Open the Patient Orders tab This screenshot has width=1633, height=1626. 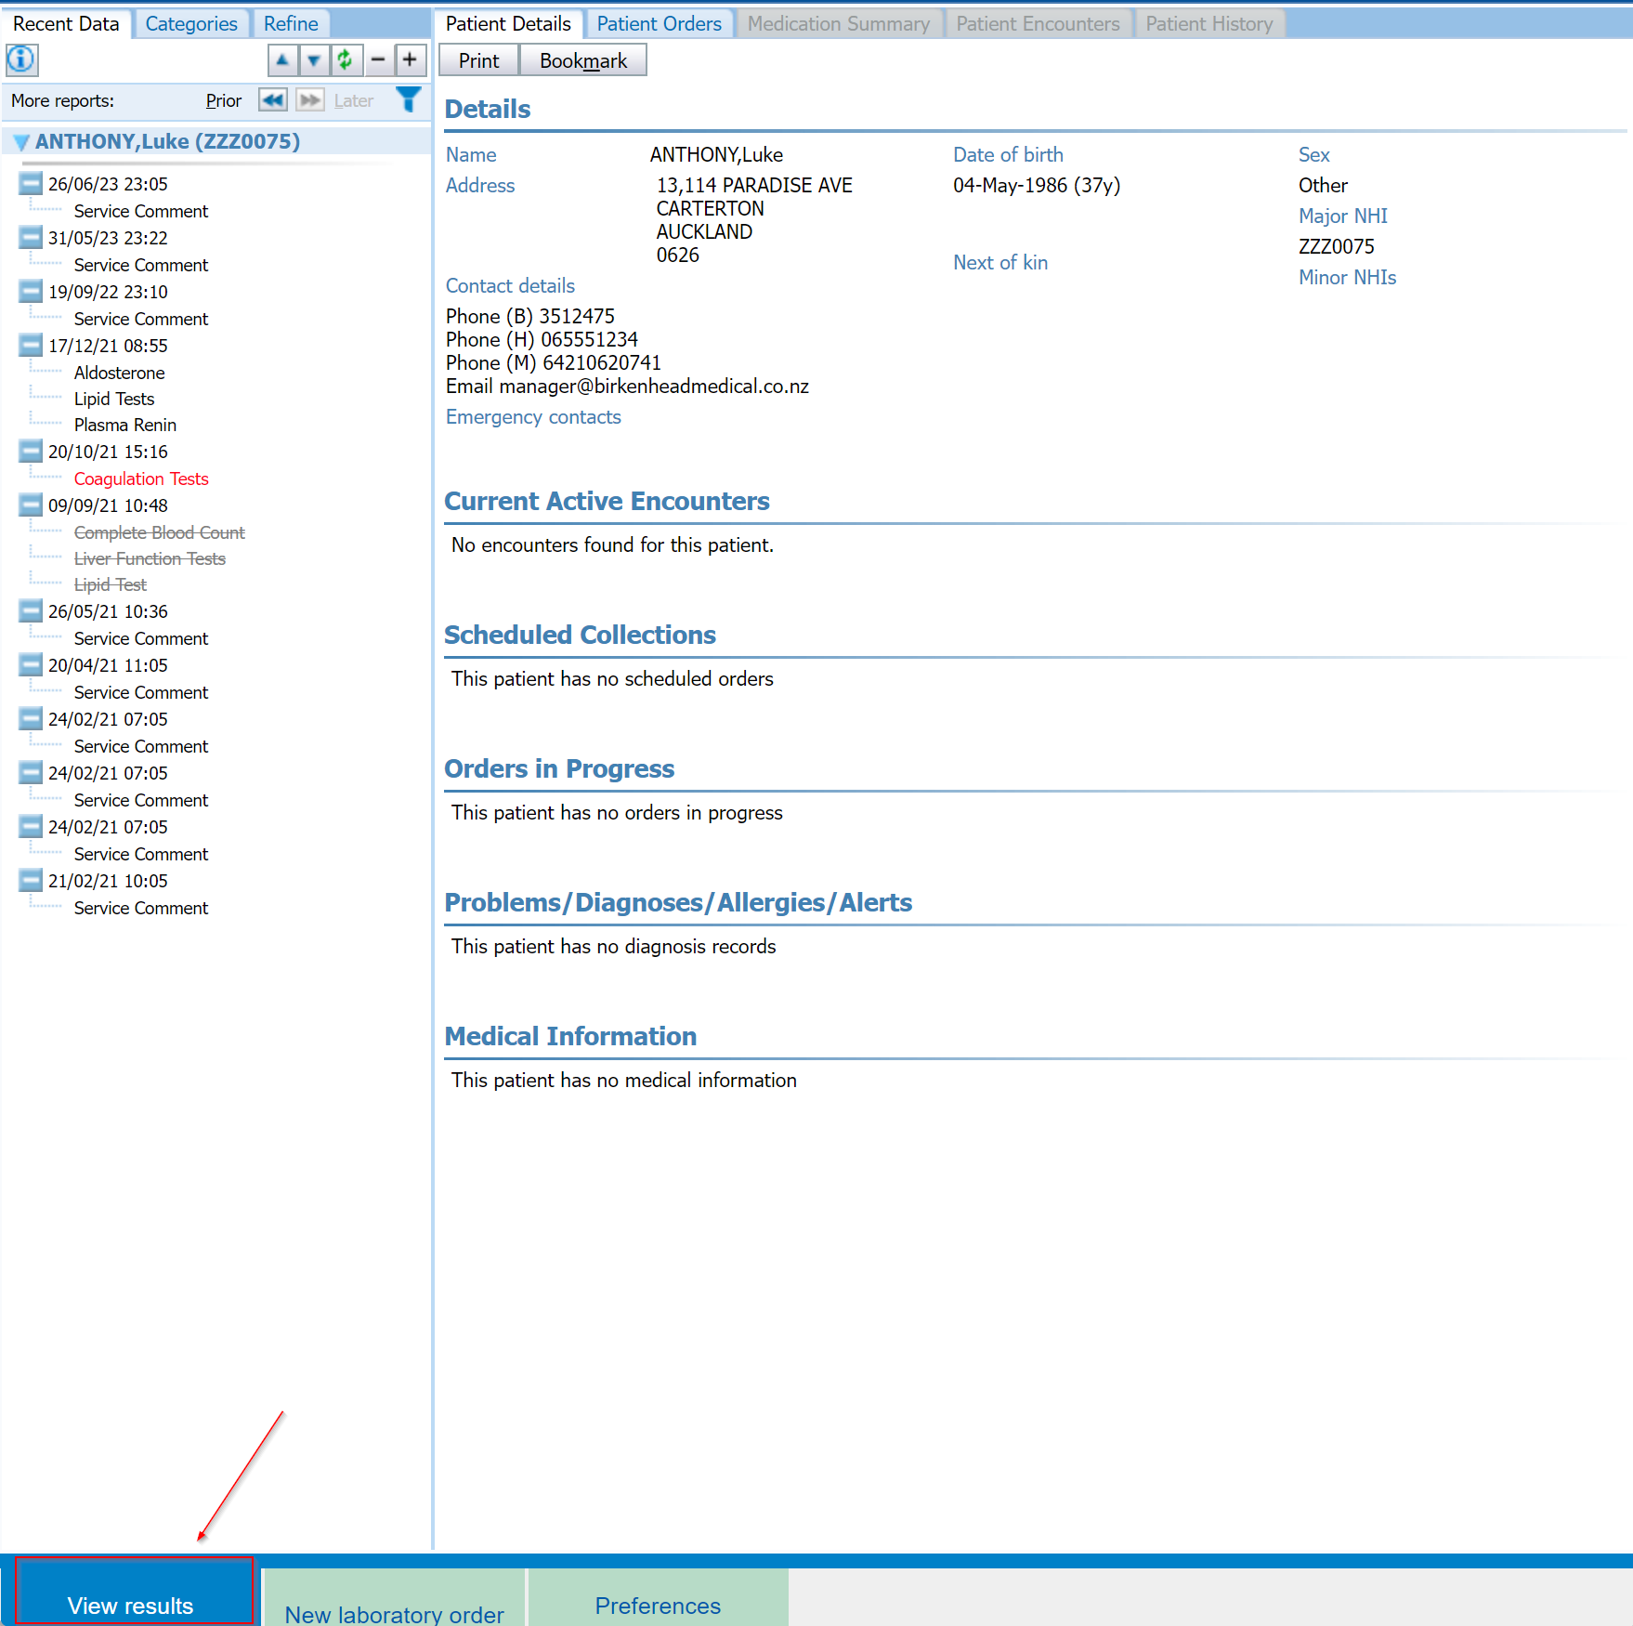point(659,23)
